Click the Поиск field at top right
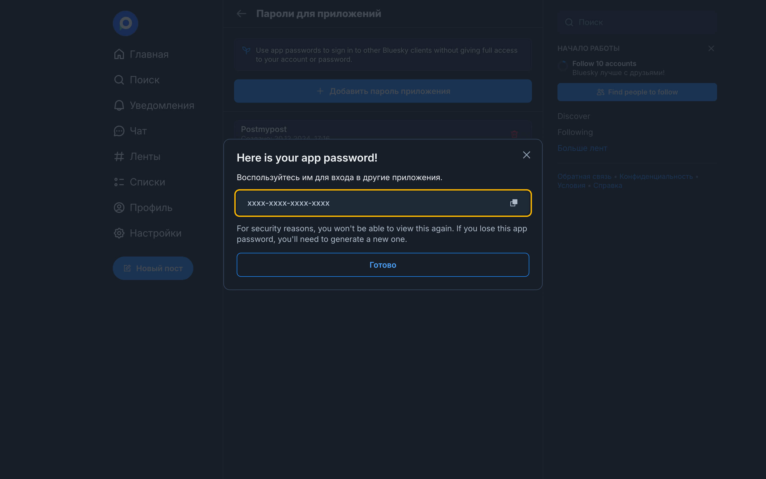 tap(637, 23)
